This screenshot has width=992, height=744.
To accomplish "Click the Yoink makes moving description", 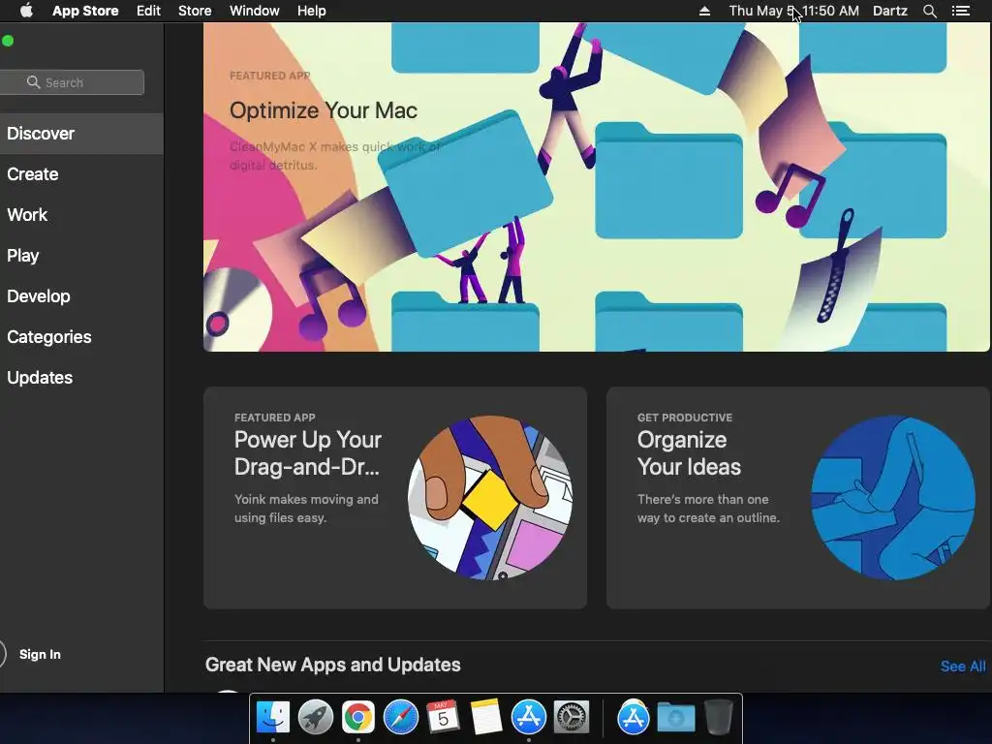I will coord(306,508).
